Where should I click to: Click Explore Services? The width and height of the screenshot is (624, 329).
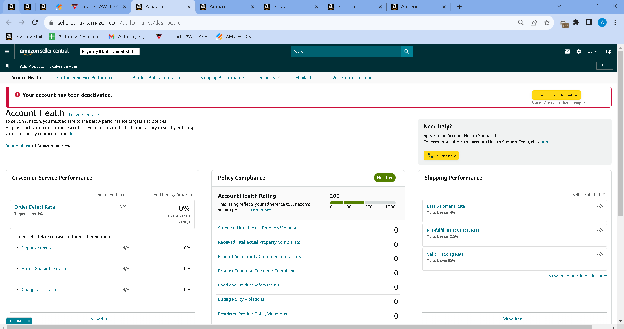(x=63, y=66)
